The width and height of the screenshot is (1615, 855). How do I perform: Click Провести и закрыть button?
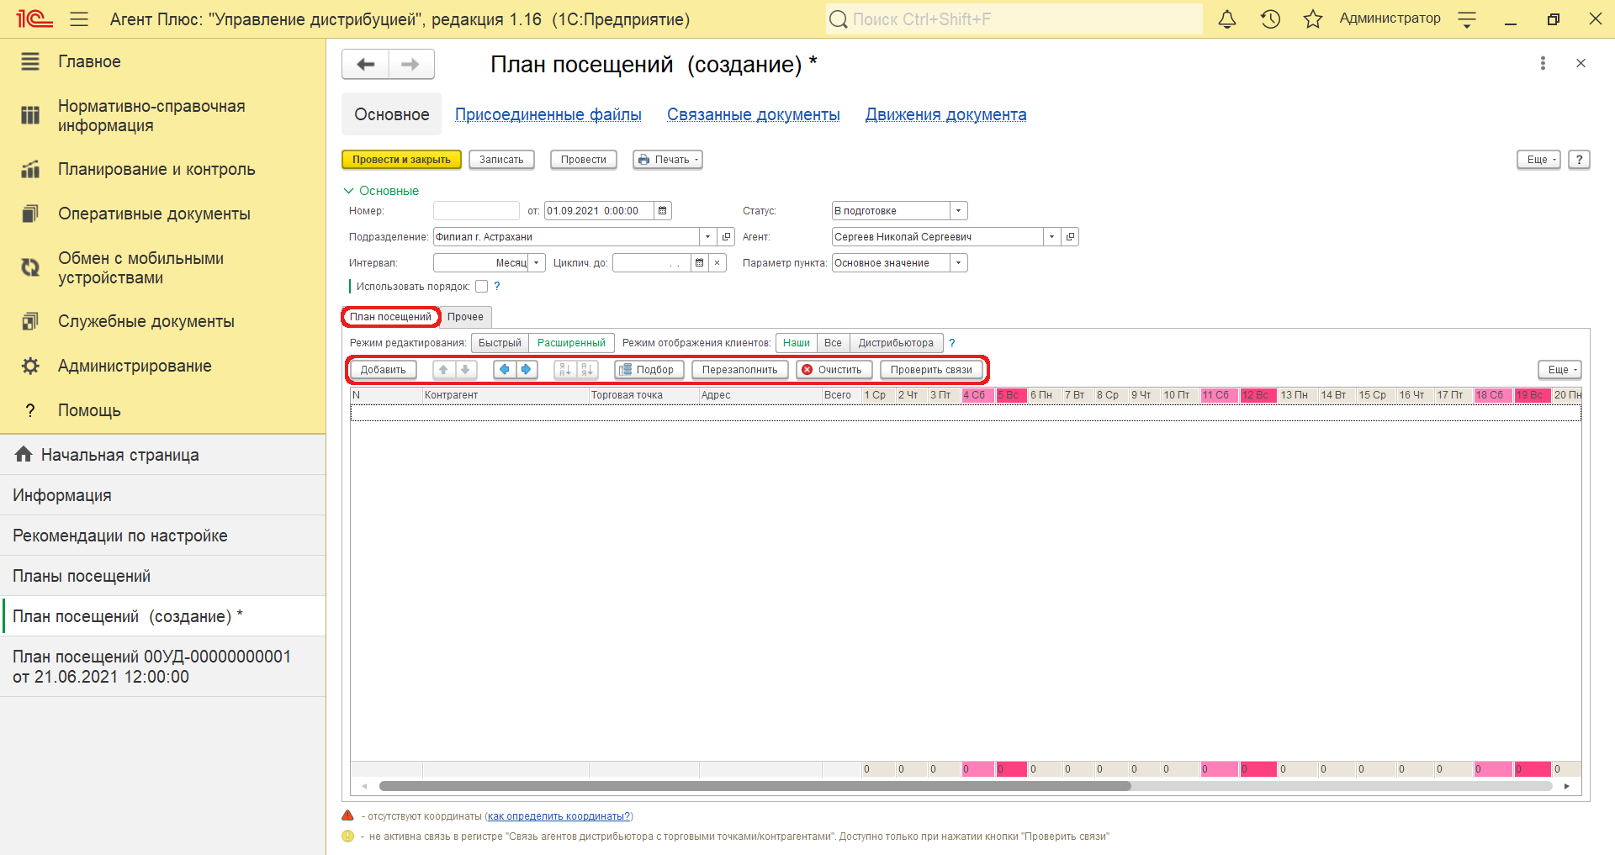401,160
